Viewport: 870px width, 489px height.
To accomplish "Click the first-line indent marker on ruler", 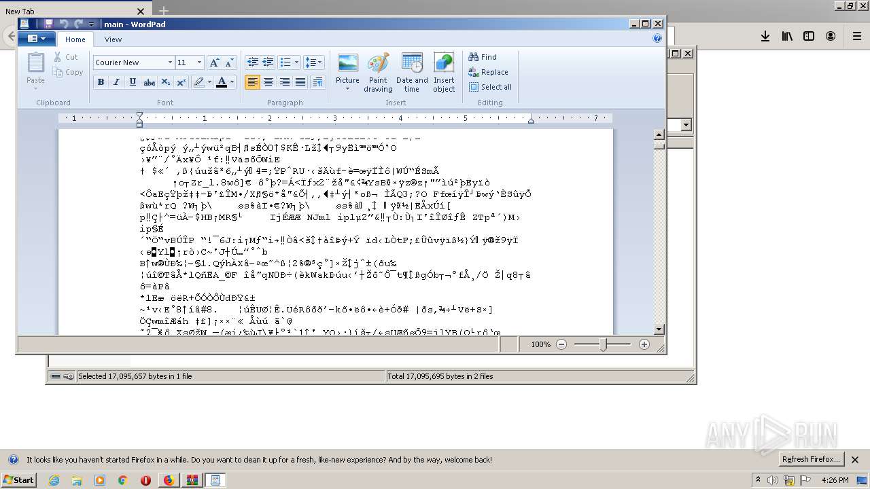I will [x=139, y=115].
